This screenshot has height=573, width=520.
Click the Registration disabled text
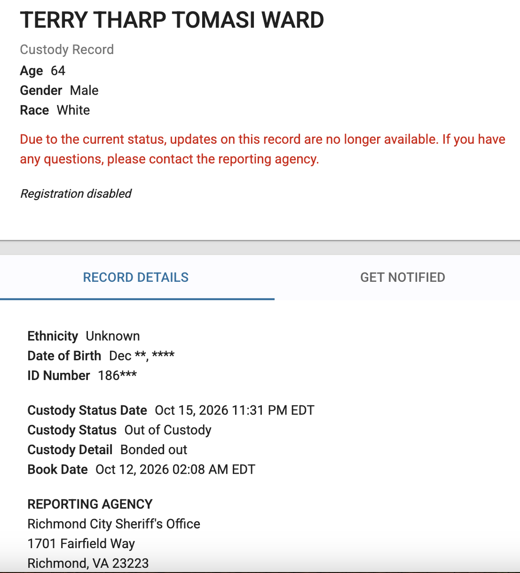tap(76, 193)
